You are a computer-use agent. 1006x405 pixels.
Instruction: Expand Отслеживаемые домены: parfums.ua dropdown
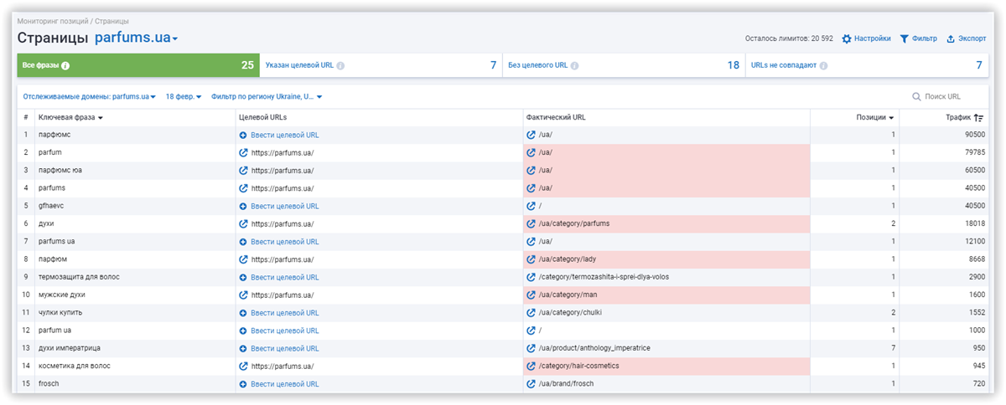[x=90, y=97]
